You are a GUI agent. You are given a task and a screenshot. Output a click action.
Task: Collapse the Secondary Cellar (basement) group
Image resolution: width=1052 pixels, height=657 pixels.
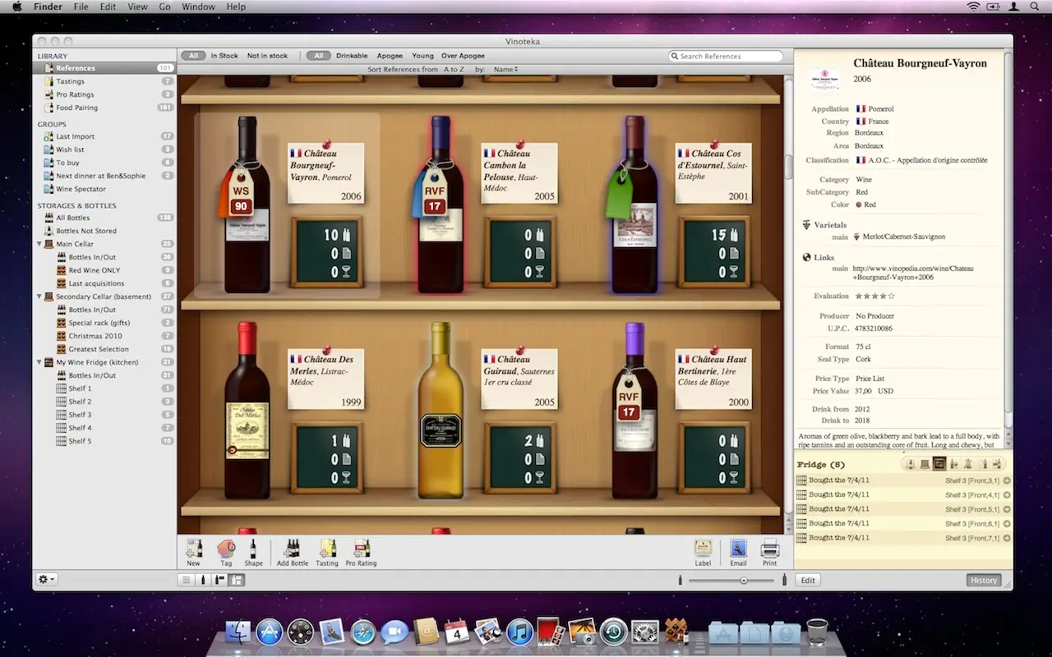[39, 296]
